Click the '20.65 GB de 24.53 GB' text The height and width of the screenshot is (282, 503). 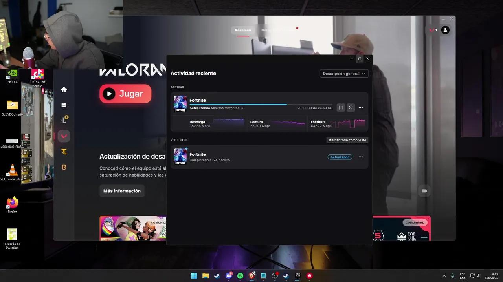315,108
